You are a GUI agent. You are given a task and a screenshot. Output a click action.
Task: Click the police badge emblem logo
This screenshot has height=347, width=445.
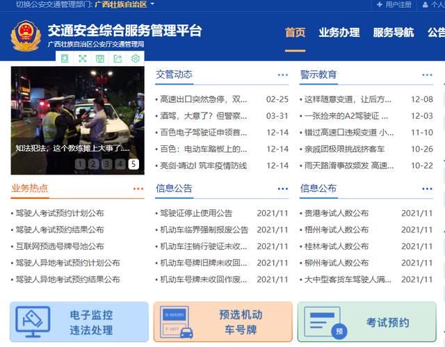26,35
